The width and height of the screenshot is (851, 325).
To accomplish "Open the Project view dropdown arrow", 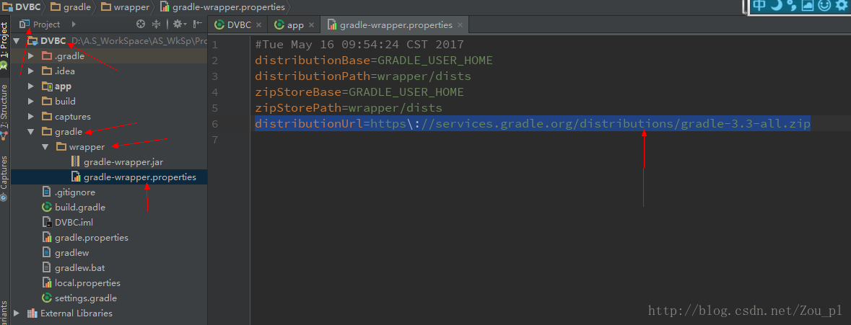I will pos(74,24).
